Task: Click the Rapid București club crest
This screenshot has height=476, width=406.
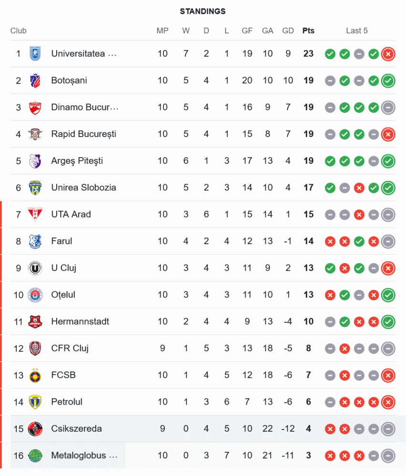Action: (x=35, y=134)
